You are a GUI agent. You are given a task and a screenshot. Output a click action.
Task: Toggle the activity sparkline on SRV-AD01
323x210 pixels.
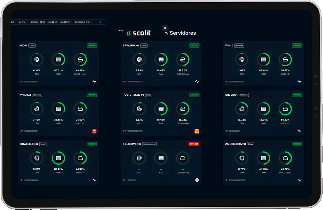(299, 131)
